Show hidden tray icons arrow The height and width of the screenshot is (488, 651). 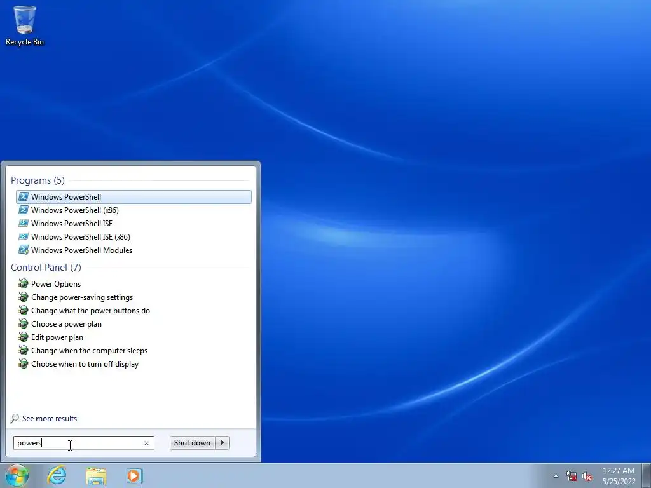[556, 477]
